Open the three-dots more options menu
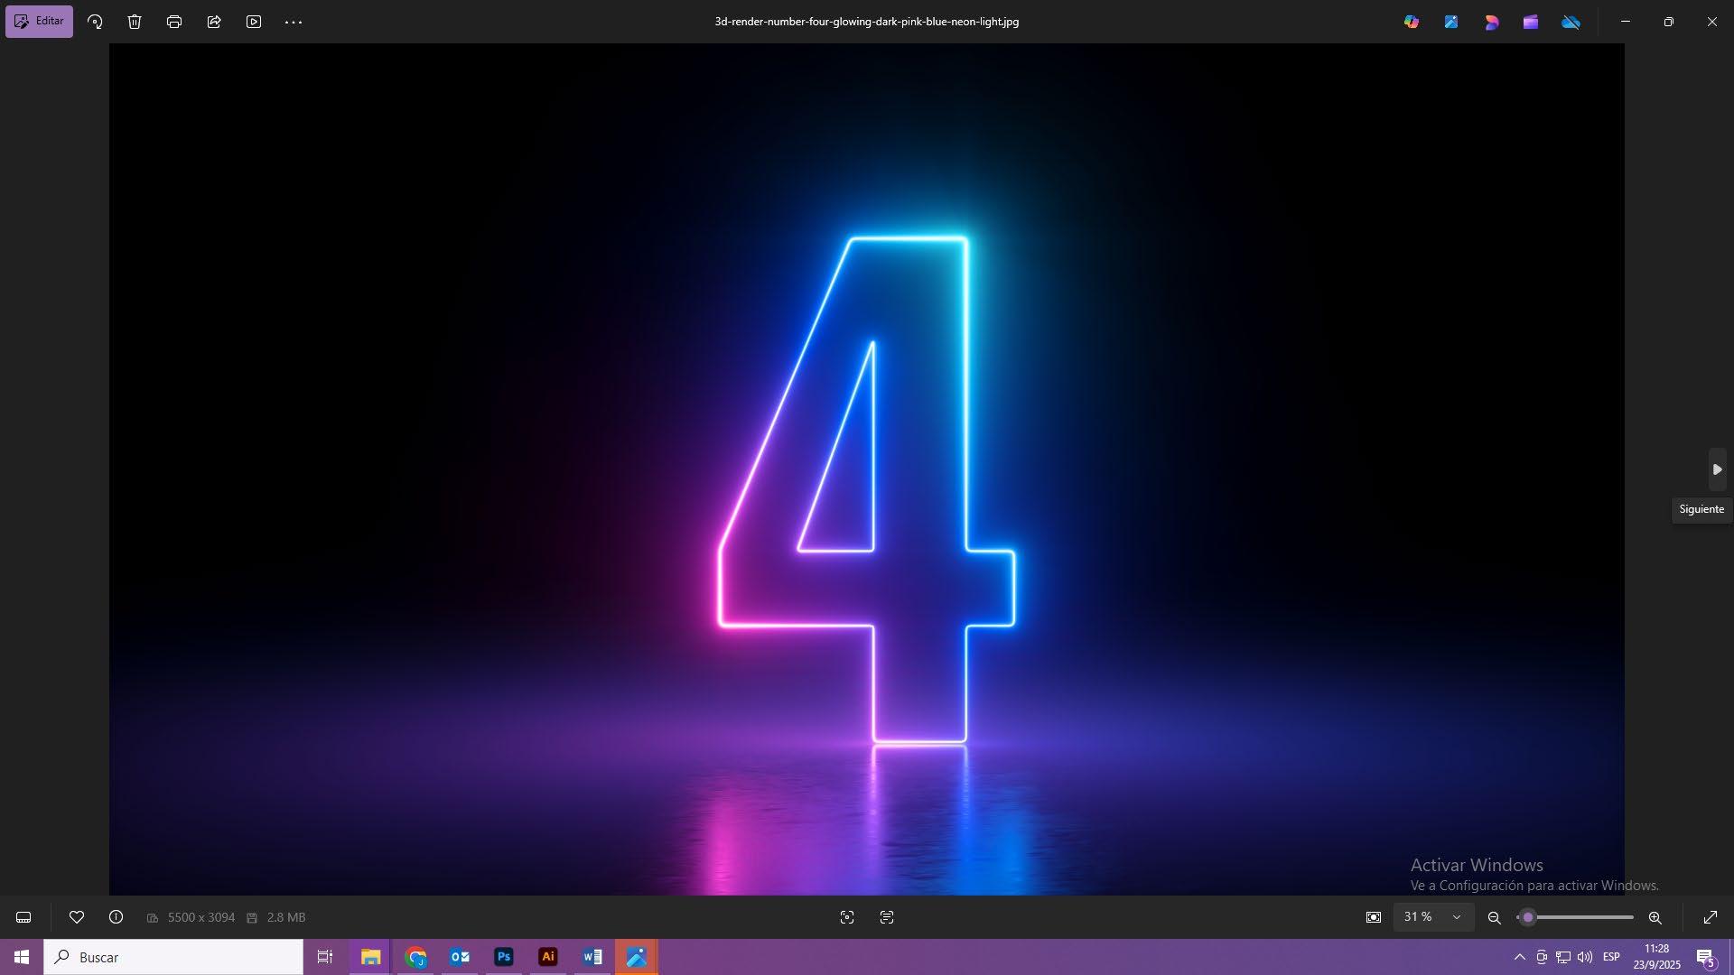This screenshot has height=975, width=1734. [294, 22]
